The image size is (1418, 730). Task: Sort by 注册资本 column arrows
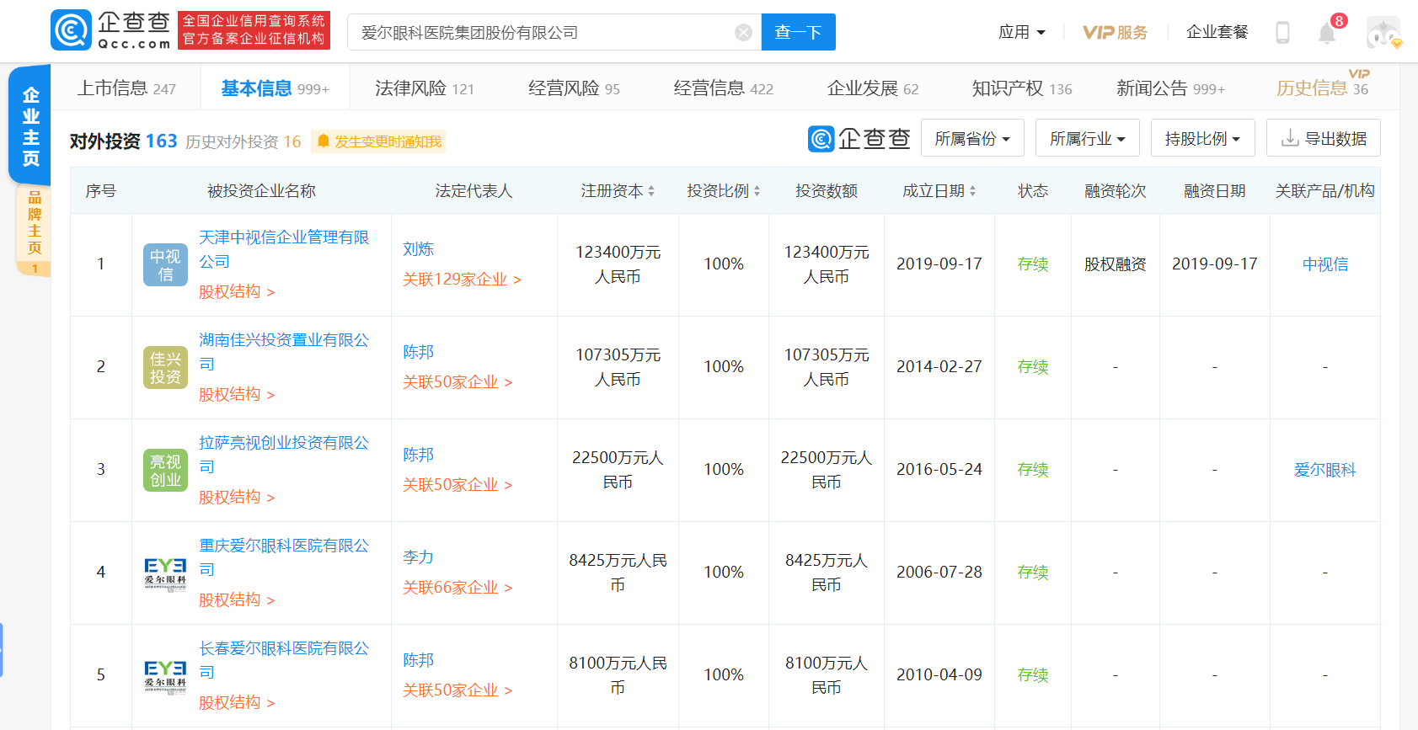pos(651,191)
